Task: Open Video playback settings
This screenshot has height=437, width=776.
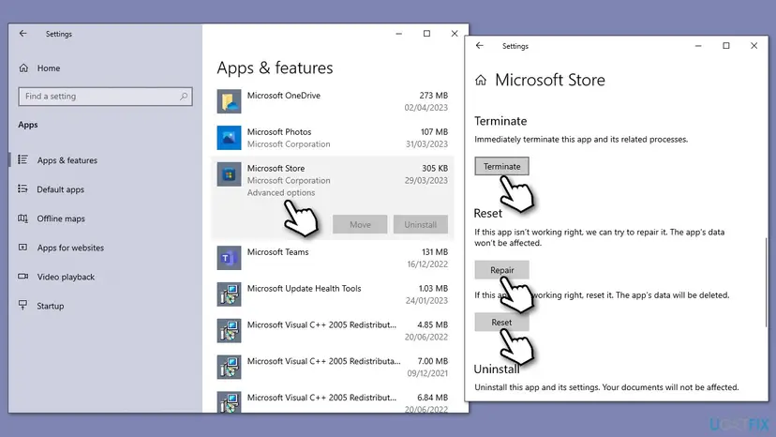Action: click(x=66, y=277)
